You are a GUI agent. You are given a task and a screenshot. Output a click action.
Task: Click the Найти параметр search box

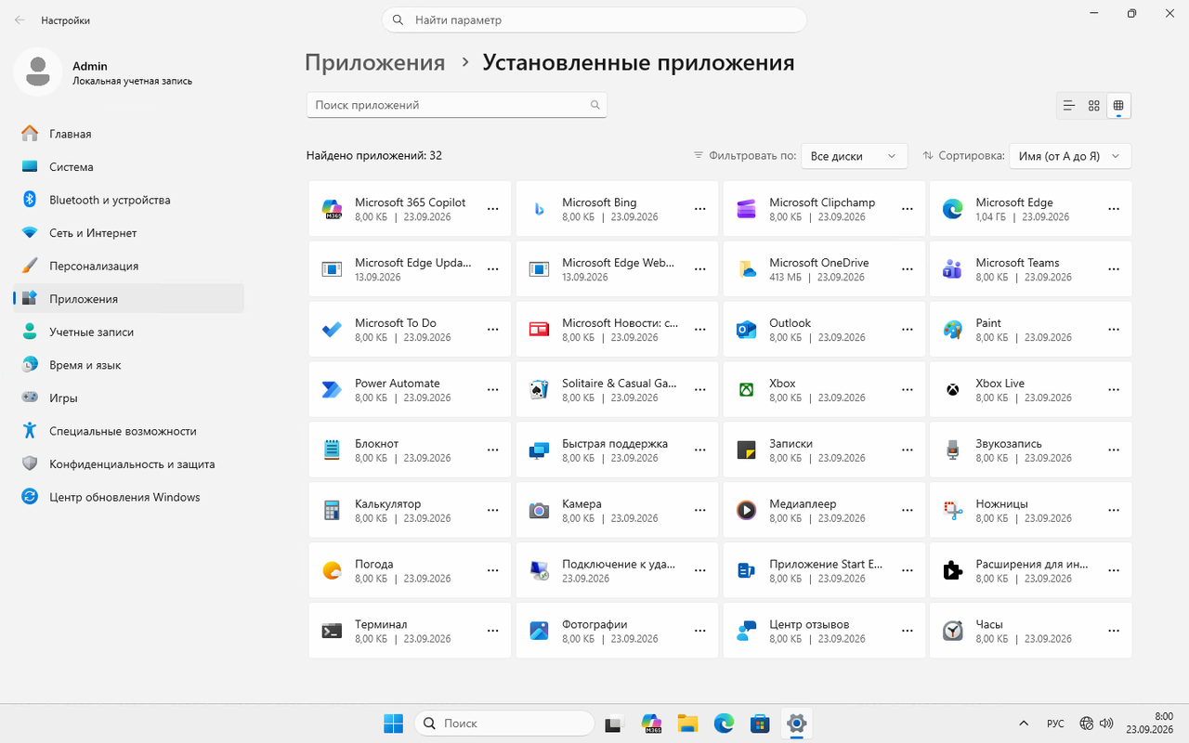point(594,20)
